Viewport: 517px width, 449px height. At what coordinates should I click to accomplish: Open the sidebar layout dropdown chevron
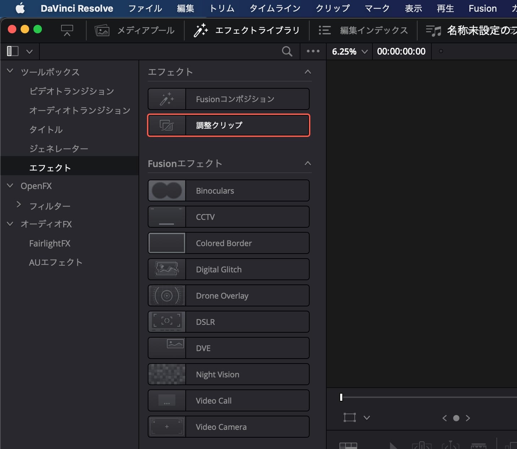click(x=29, y=52)
